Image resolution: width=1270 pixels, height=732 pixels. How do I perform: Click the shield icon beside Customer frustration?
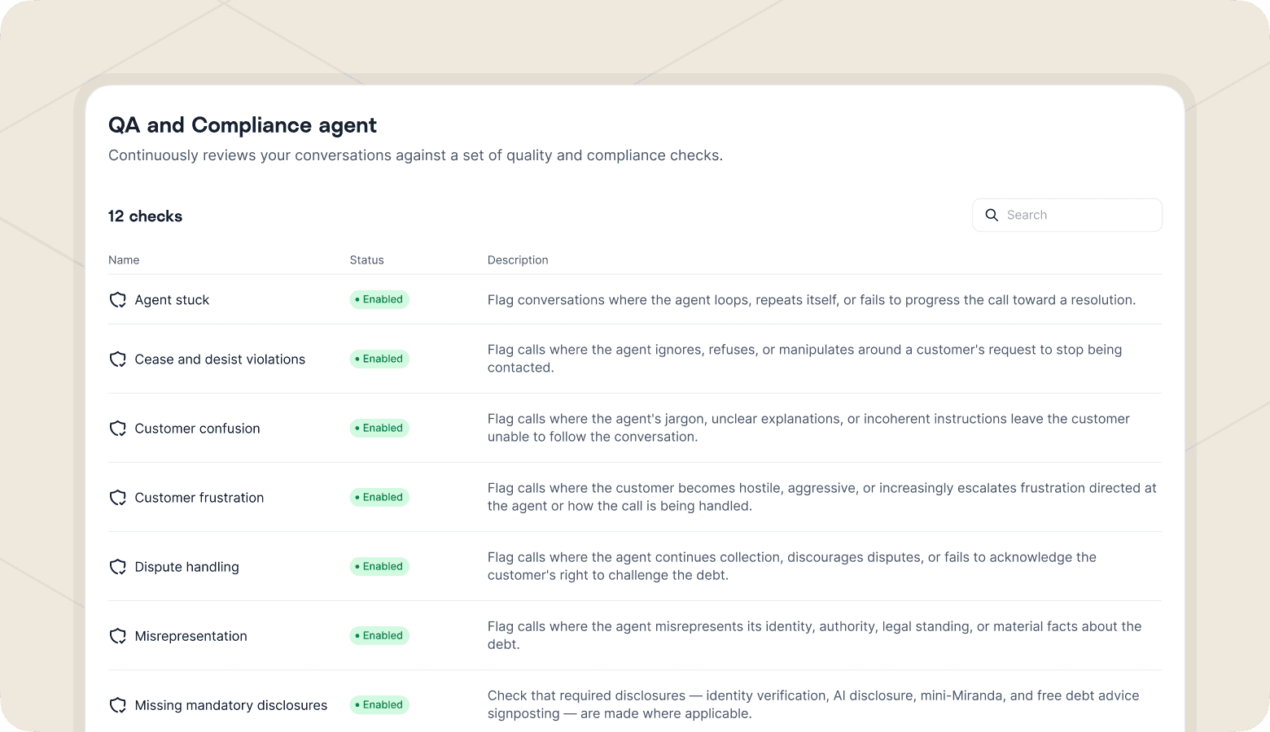[x=118, y=498]
